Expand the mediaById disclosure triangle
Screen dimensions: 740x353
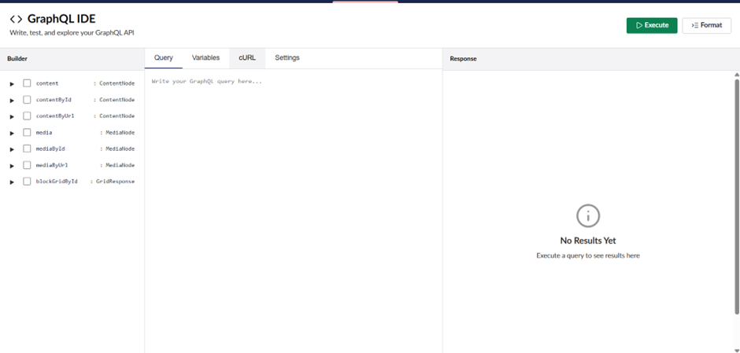[12, 149]
